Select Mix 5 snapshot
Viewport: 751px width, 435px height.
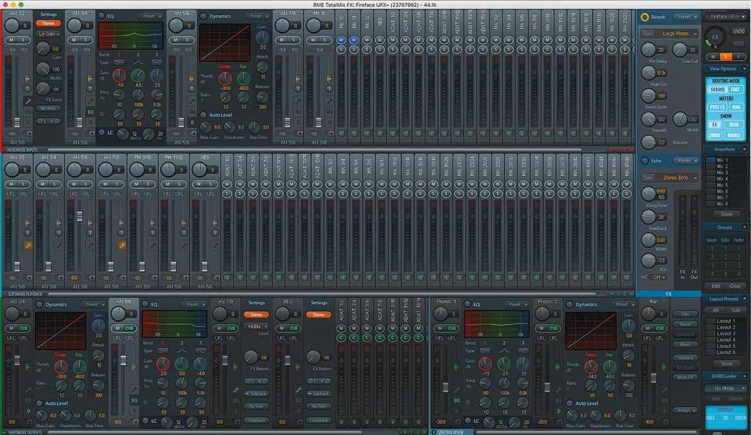pos(721,185)
